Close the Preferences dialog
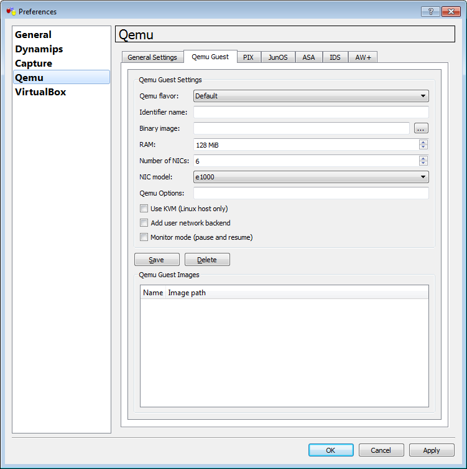The width and height of the screenshot is (467, 469). pos(451,11)
